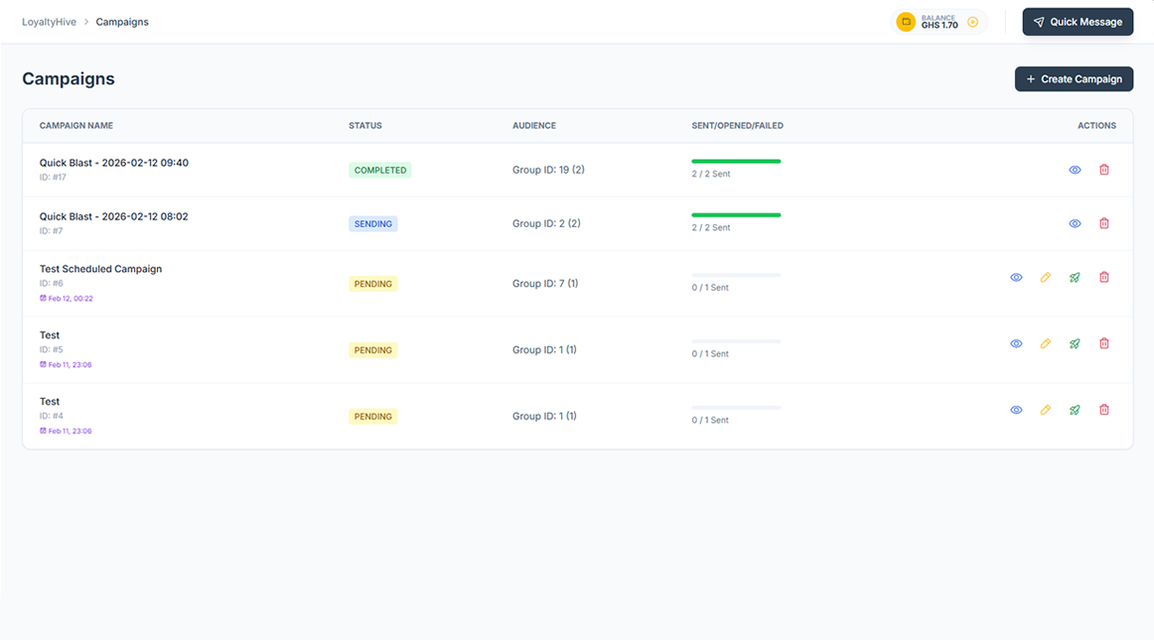The image size is (1154, 640).
Task: Send campaign ID #5 now via rocket icon
Action: (1075, 343)
